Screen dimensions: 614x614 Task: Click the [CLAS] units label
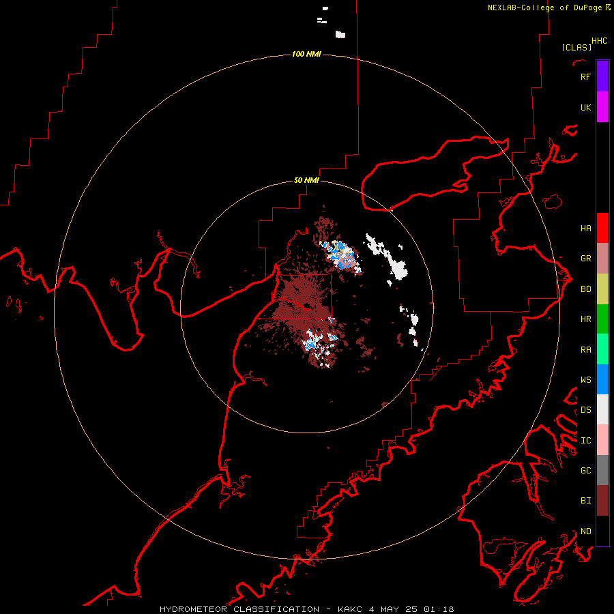[x=576, y=47]
